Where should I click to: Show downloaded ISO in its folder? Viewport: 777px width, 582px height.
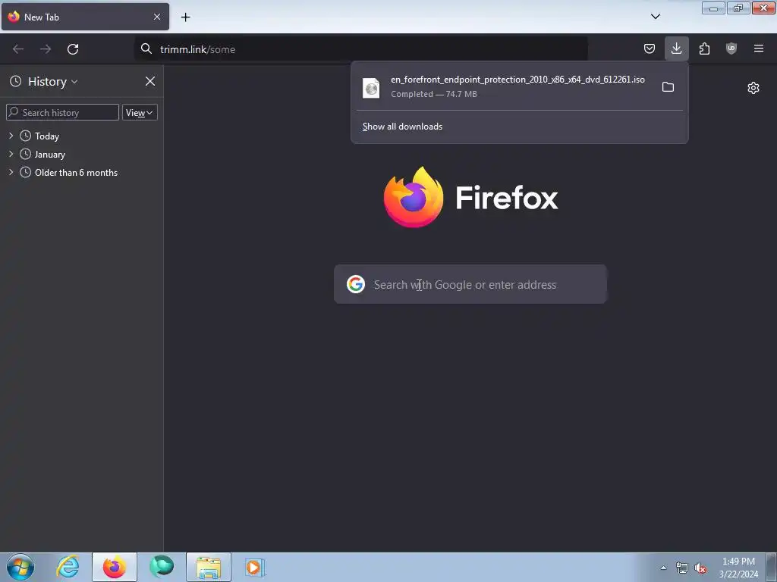tap(668, 87)
